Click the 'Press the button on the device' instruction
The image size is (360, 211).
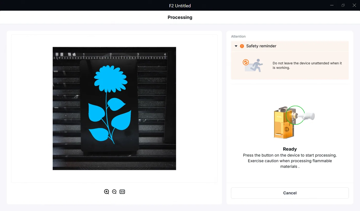pyautogui.click(x=290, y=161)
